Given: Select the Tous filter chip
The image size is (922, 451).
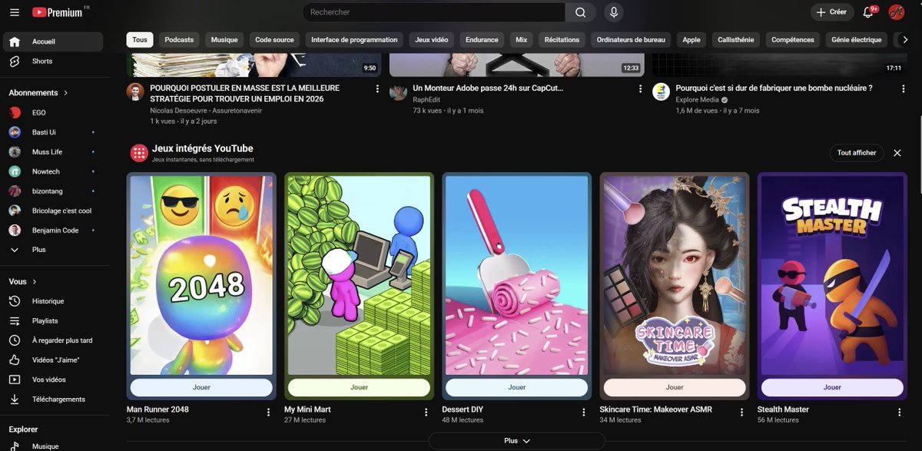Looking at the screenshot, I should (x=140, y=40).
